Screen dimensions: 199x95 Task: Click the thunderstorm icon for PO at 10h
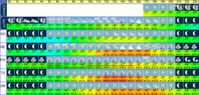[91, 59]
